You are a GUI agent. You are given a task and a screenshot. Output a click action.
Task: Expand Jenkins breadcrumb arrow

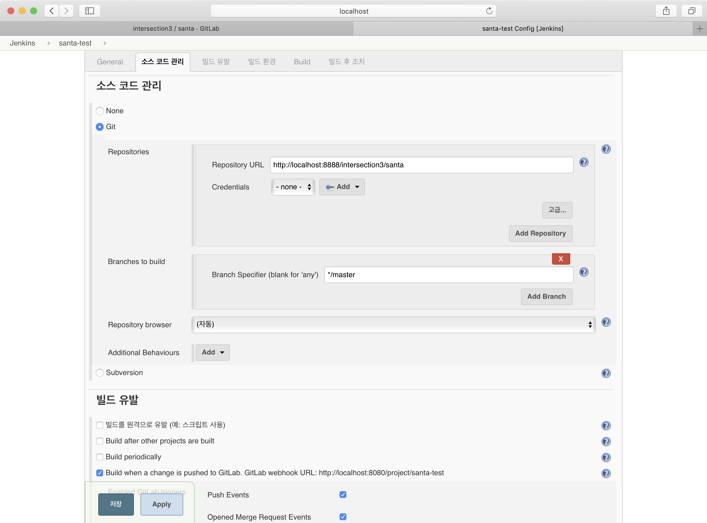[x=48, y=43]
